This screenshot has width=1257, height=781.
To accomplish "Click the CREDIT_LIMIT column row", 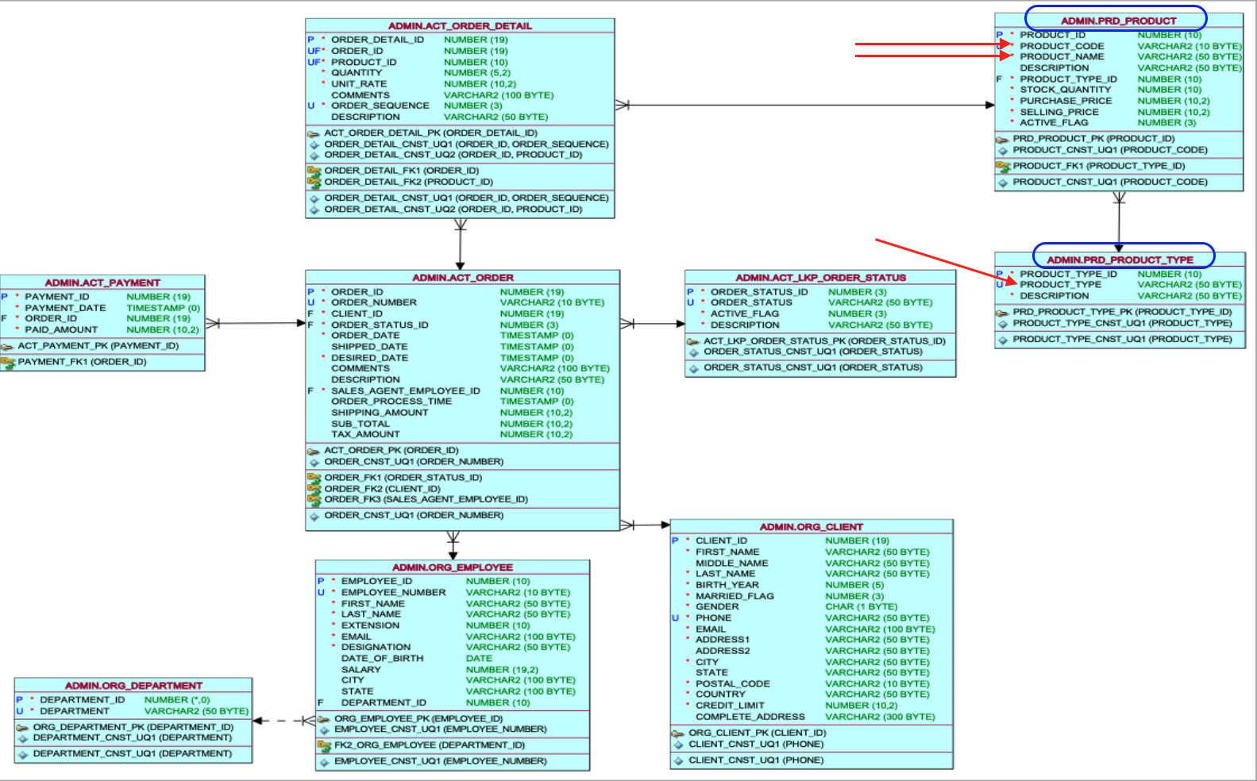I will coord(812,706).
